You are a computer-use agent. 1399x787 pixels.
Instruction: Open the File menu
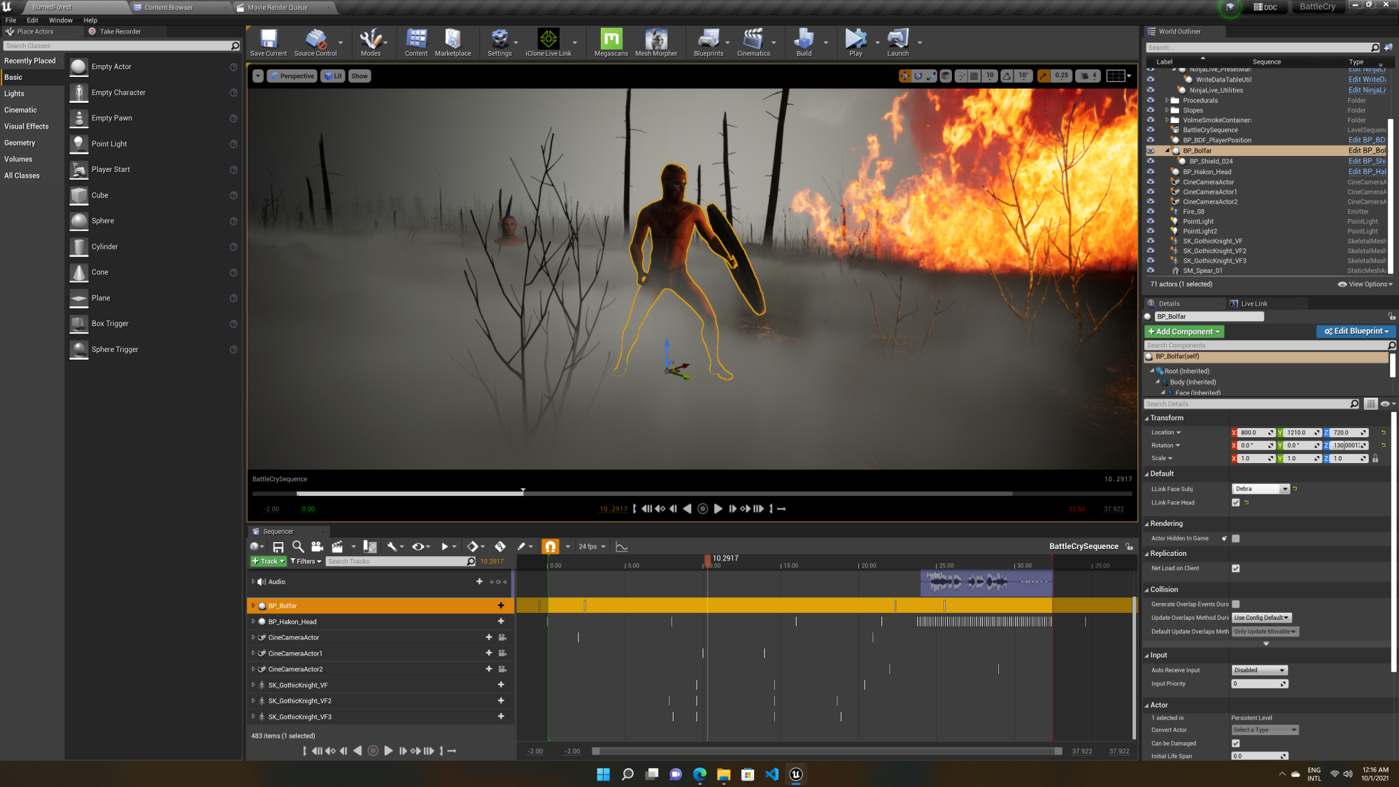point(10,20)
